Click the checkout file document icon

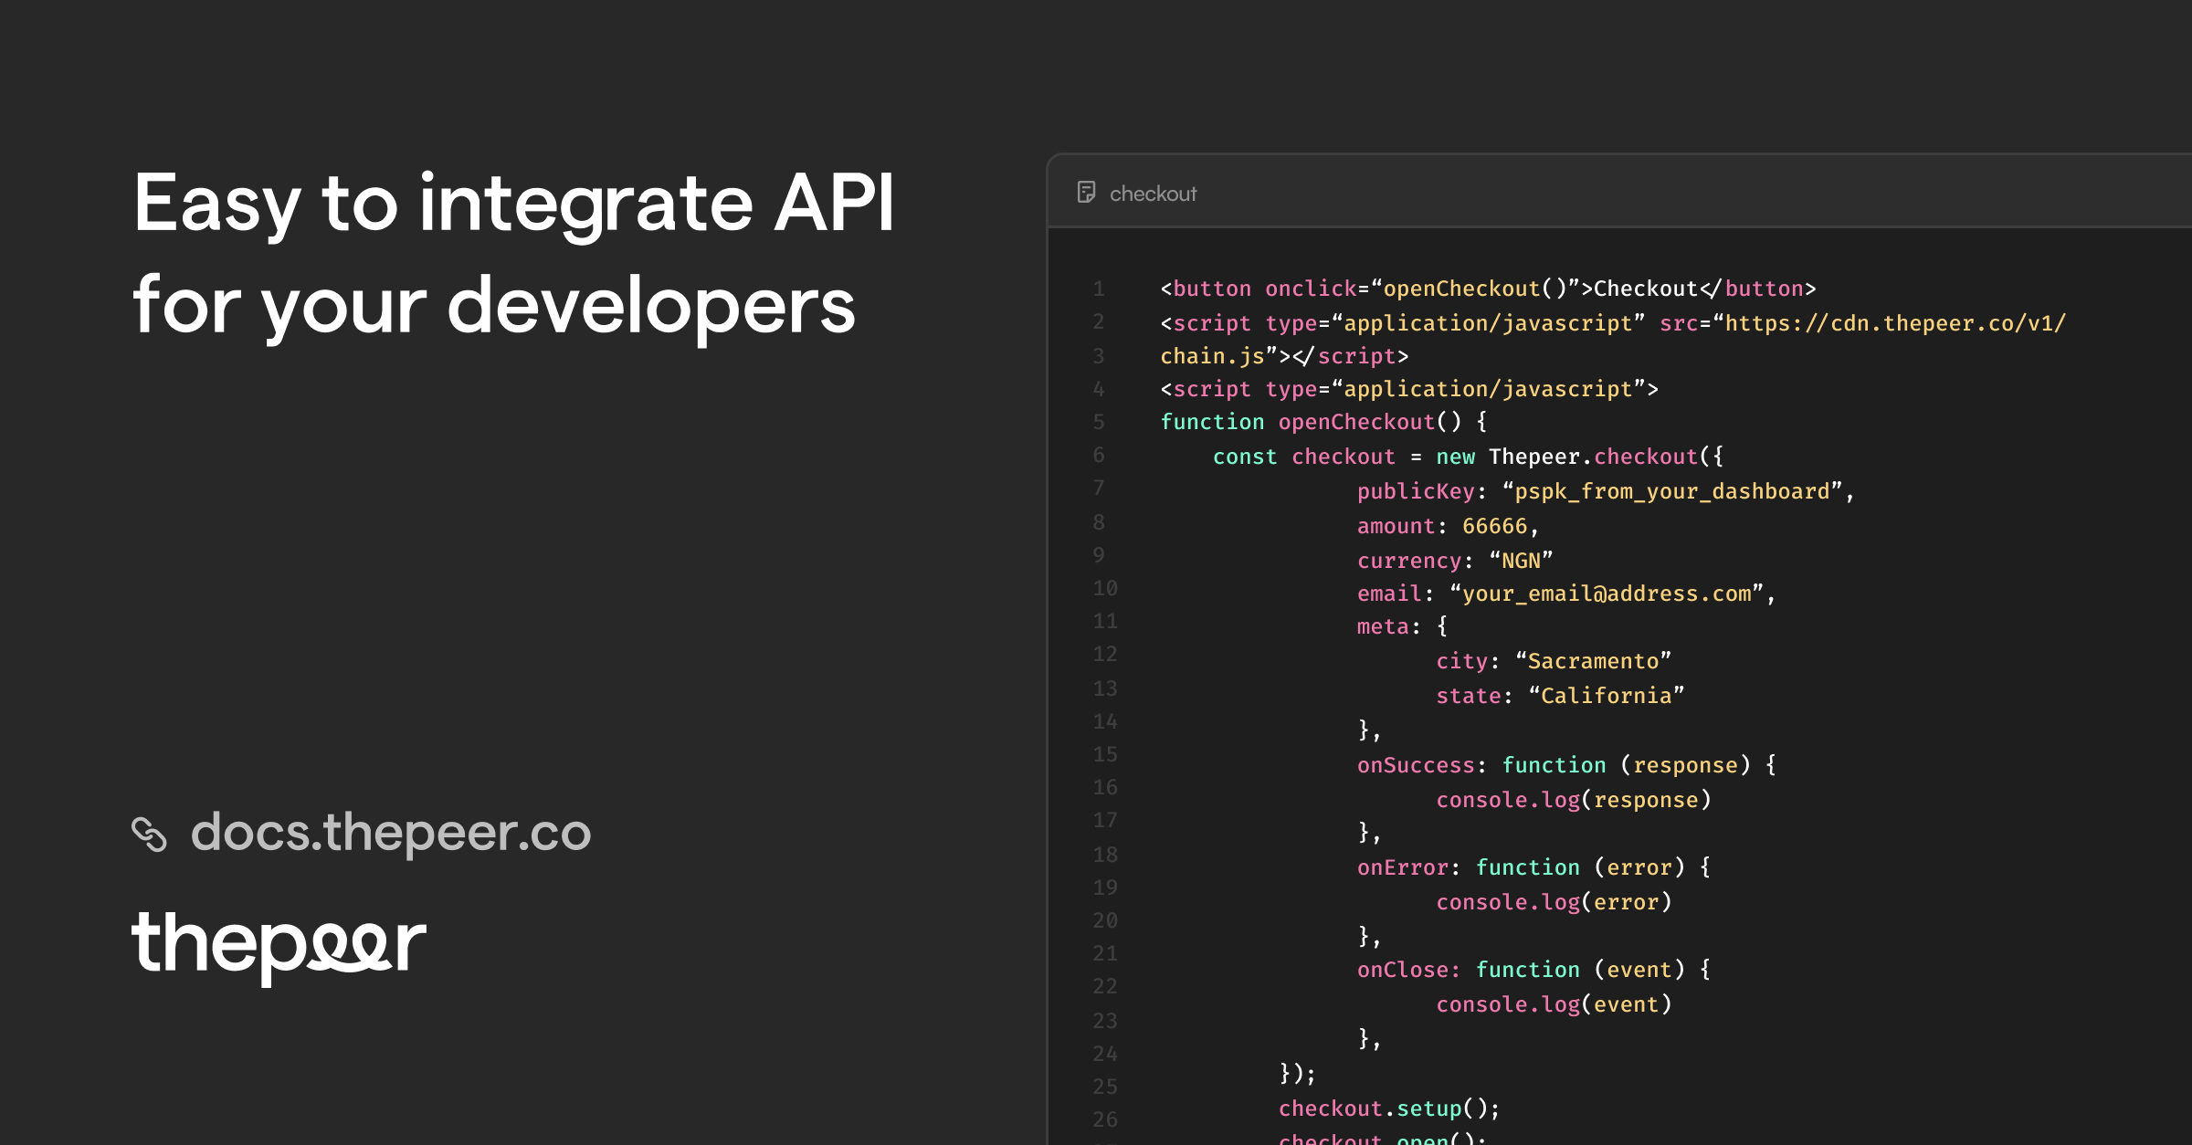(1086, 193)
